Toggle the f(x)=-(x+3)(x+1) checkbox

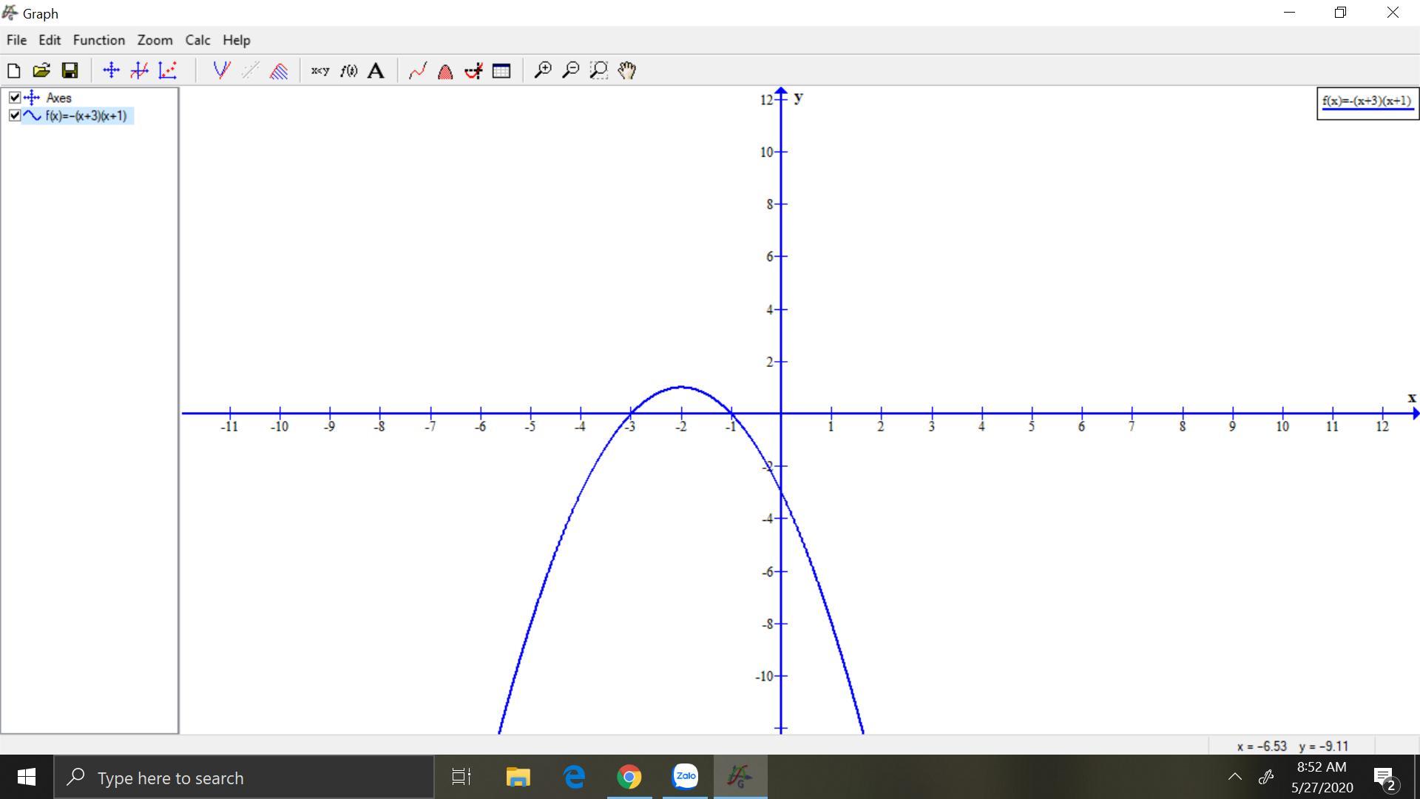click(x=15, y=115)
